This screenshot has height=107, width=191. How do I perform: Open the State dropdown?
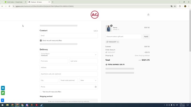[89, 80]
